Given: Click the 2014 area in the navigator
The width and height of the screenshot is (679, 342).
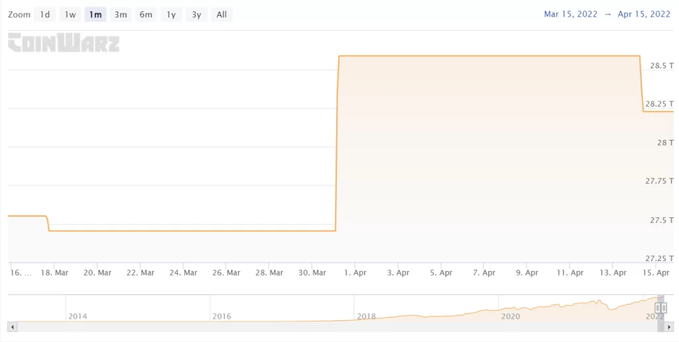Looking at the screenshot, I should coord(78,315).
